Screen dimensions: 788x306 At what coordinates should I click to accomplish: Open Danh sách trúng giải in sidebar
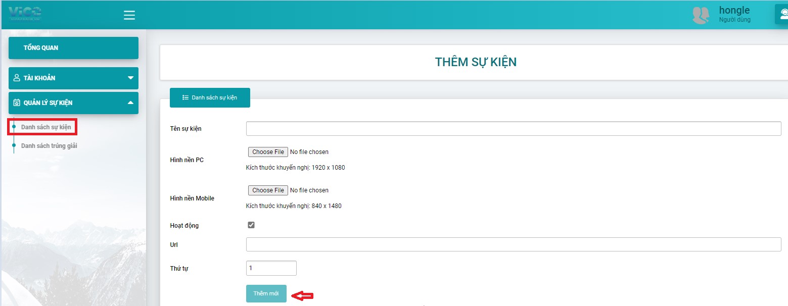49,146
